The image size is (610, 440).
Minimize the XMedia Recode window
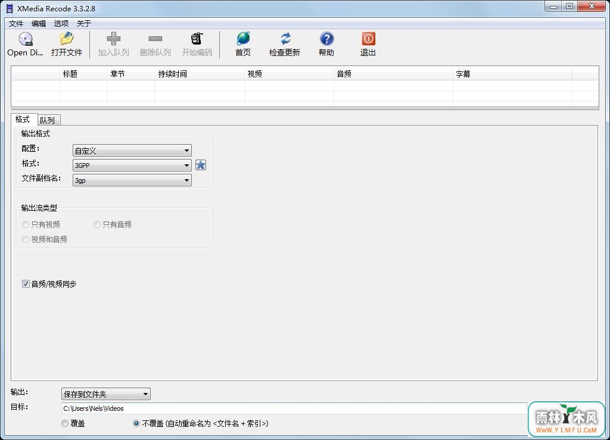click(553, 7)
